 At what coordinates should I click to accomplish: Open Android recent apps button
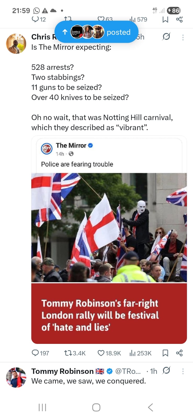click(x=42, y=407)
